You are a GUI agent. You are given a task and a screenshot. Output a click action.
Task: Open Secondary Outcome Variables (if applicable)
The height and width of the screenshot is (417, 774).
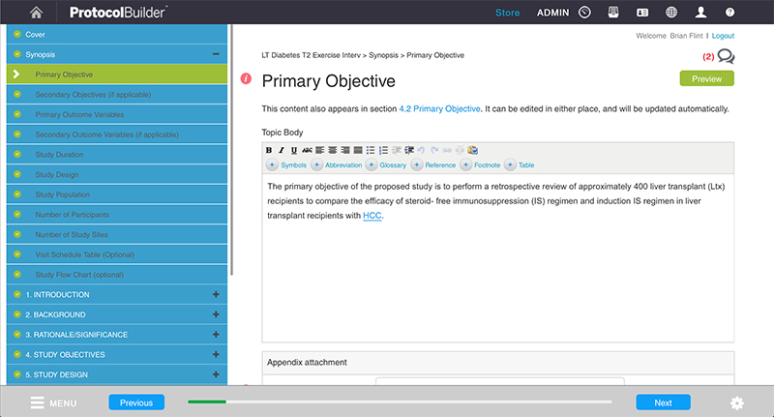click(x=117, y=134)
